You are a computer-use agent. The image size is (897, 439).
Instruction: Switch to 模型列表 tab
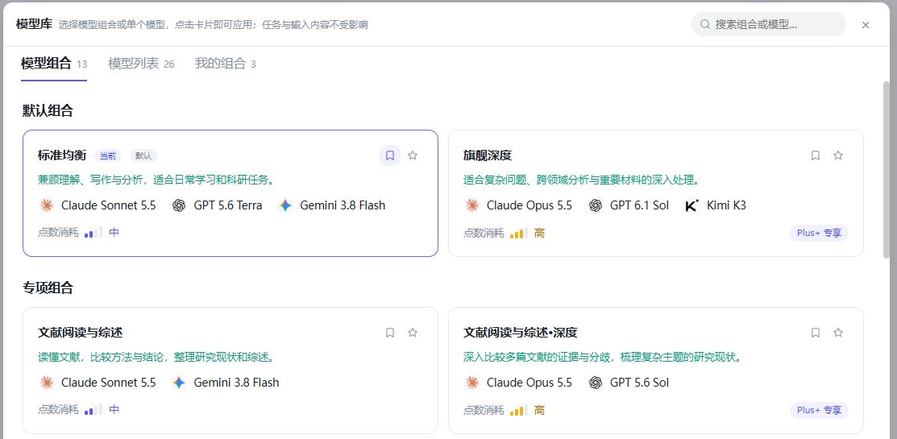coord(141,64)
